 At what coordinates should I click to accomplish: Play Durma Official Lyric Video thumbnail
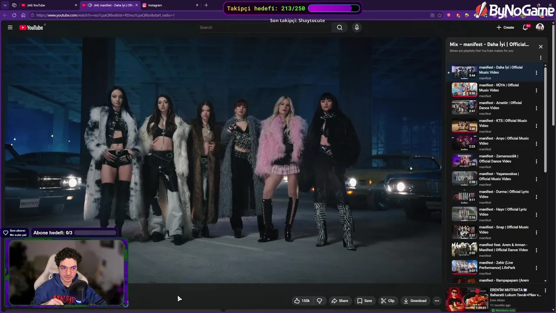(464, 196)
